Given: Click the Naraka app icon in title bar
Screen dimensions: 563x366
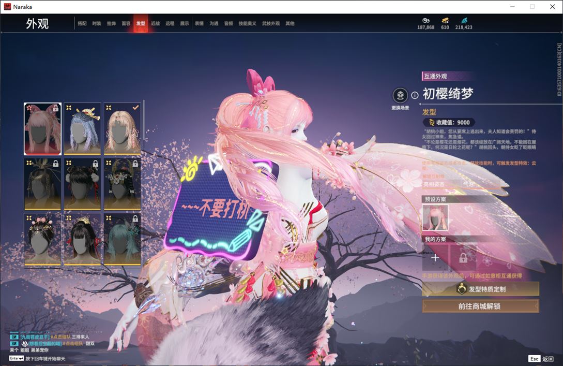Looking at the screenshot, I should click(7, 7).
